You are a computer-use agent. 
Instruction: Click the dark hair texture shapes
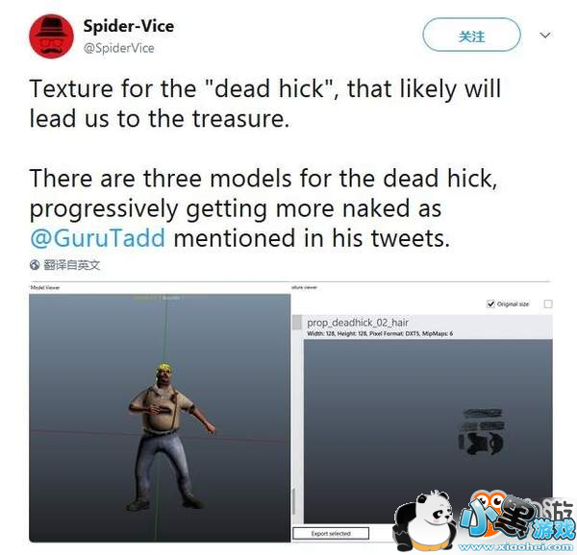click(482, 431)
